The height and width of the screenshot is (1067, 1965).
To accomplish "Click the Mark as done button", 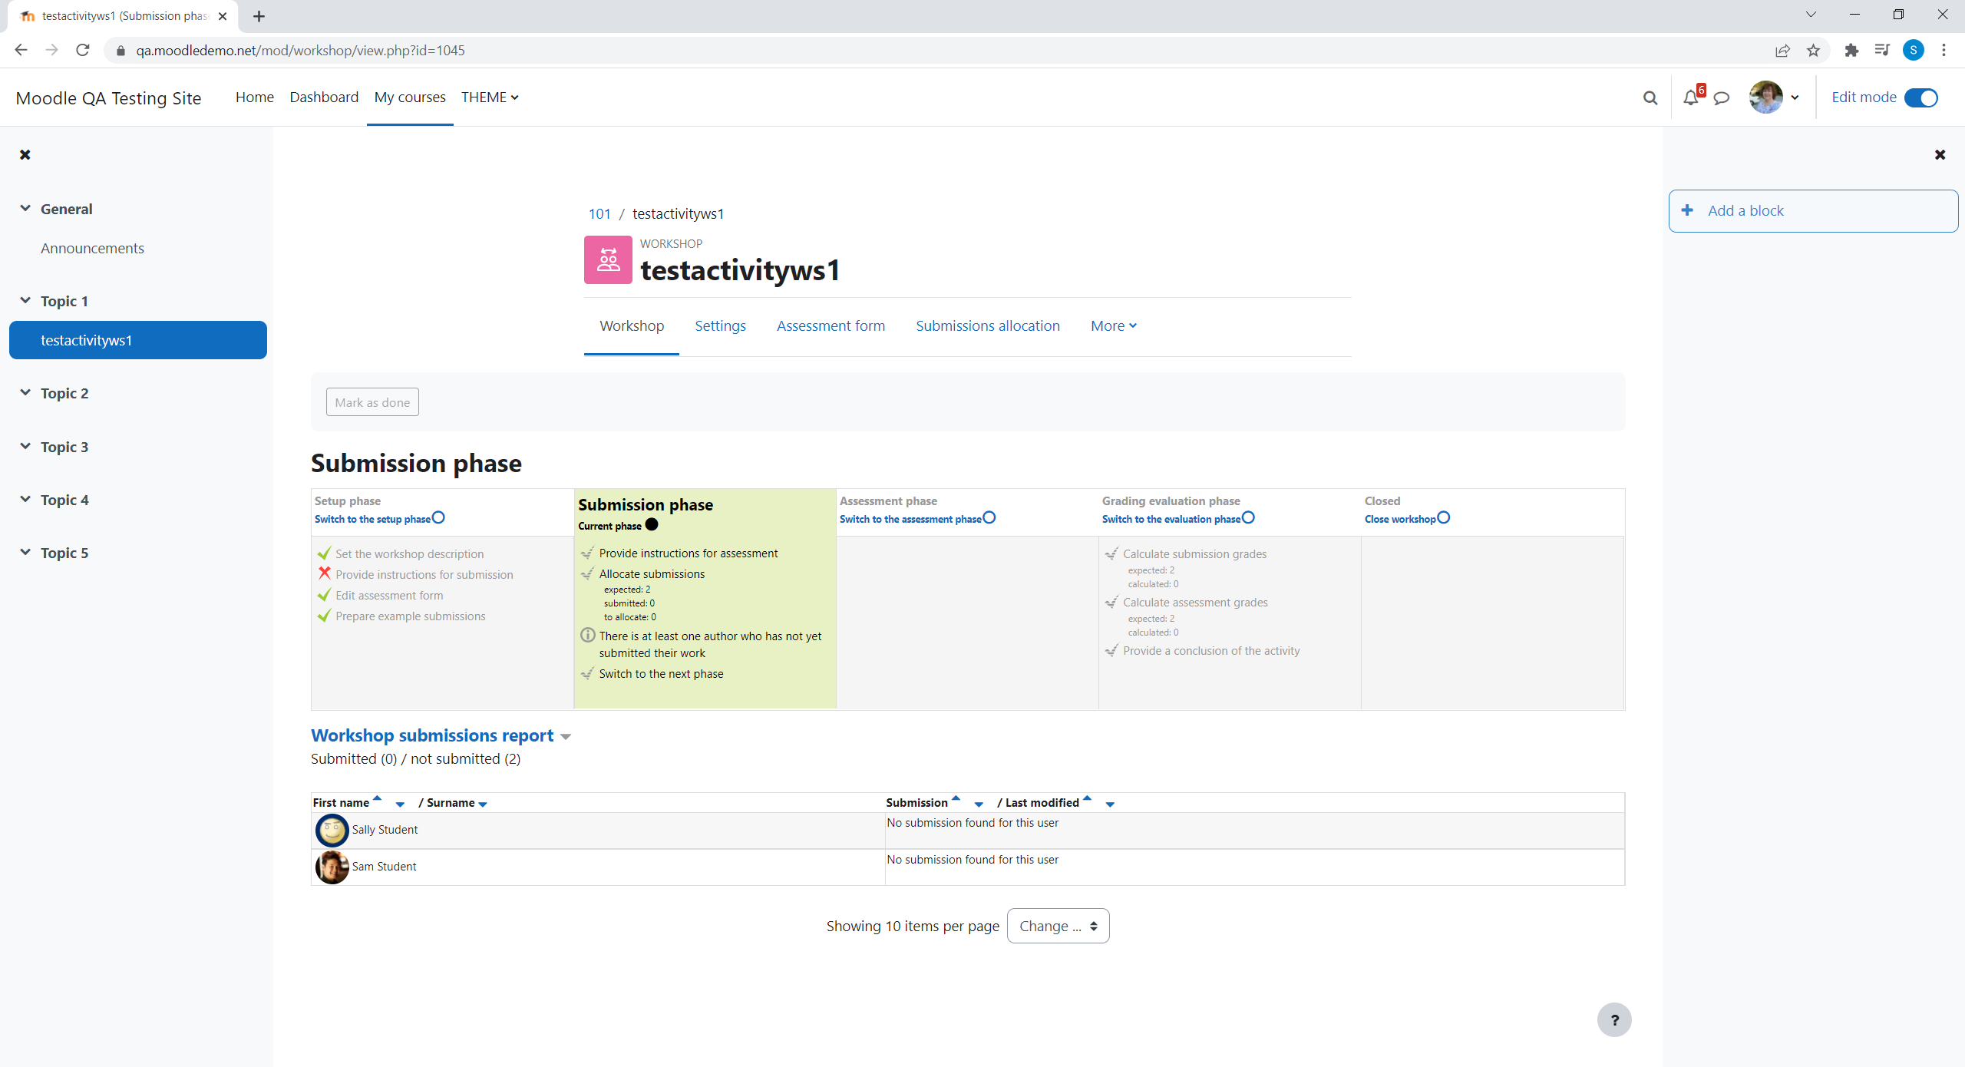I will [372, 402].
